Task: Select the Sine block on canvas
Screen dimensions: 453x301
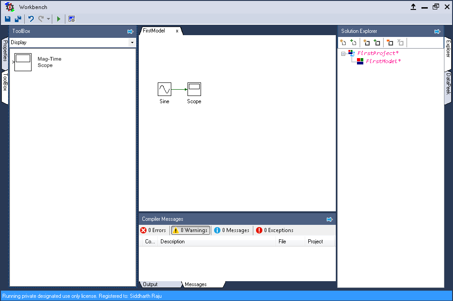Action: click(x=165, y=89)
